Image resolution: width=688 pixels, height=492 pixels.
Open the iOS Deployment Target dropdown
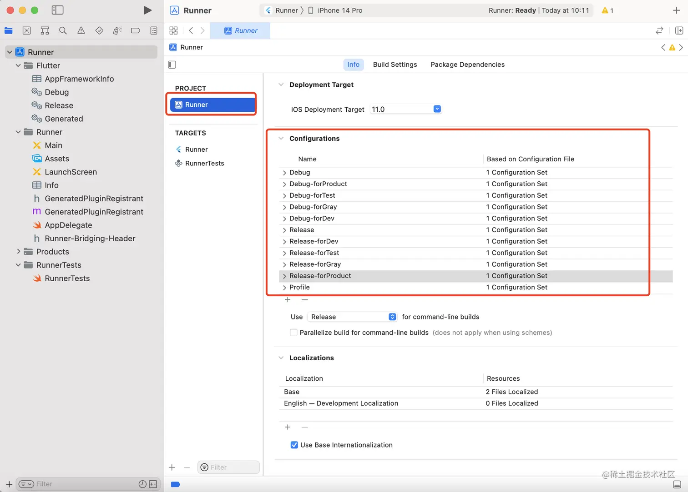click(437, 109)
